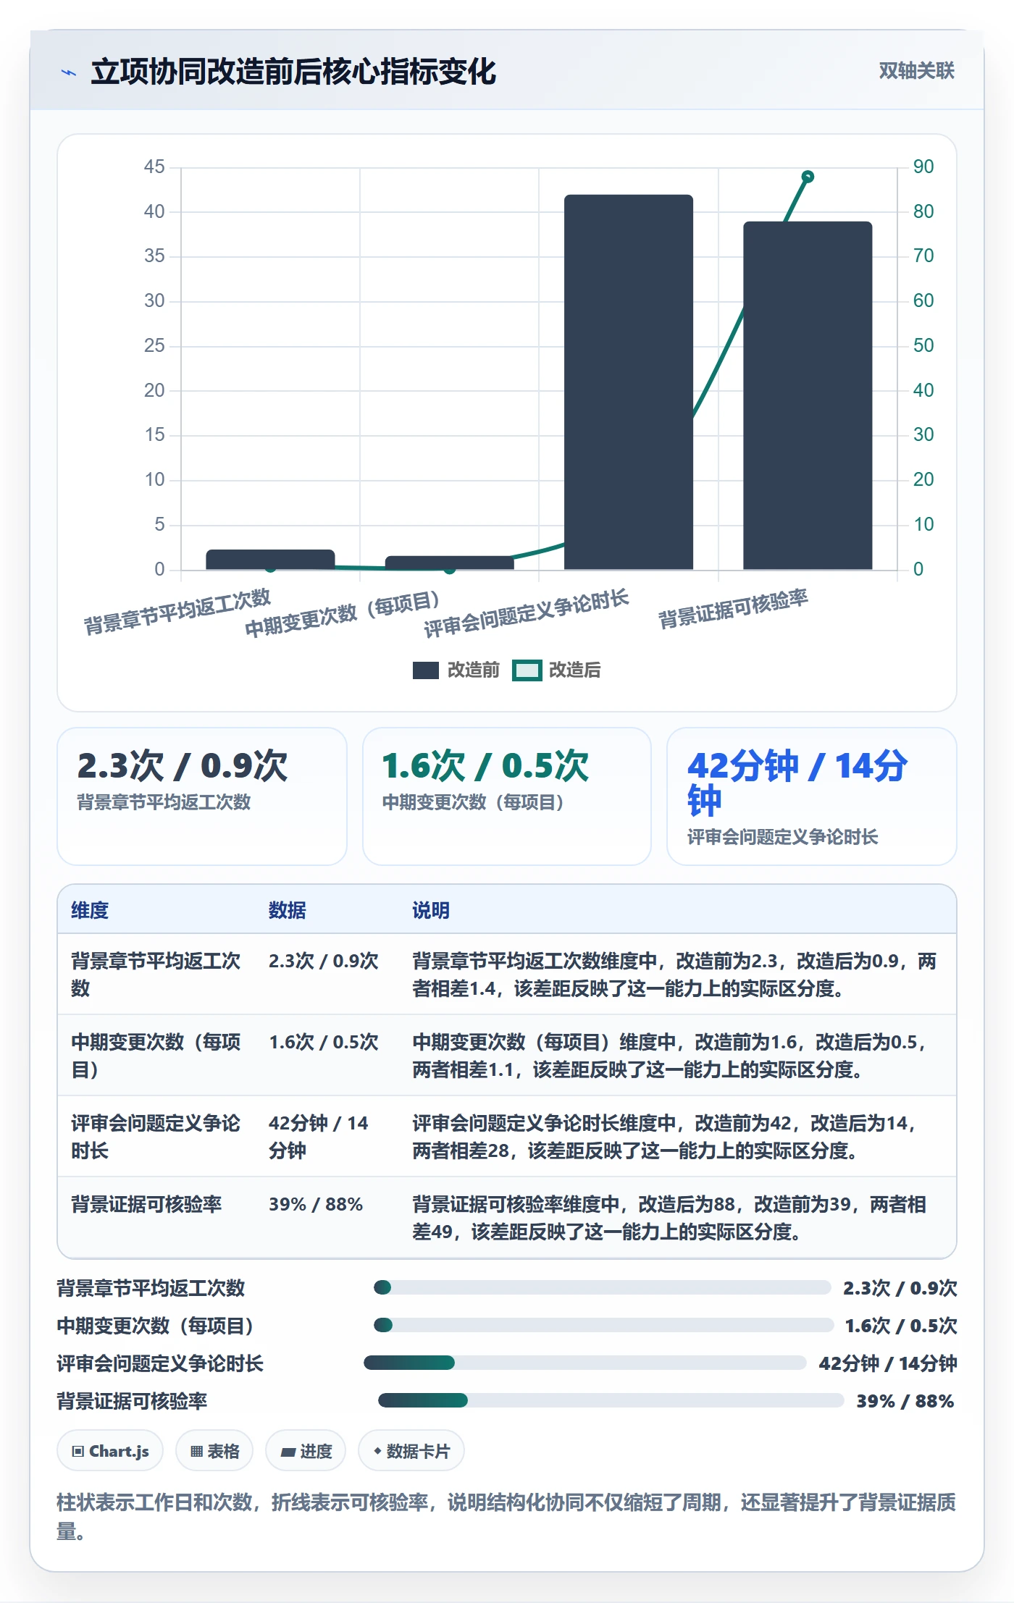Click the Chart.js tag chip
Viewport: 1014px width, 1603px height.
[110, 1451]
